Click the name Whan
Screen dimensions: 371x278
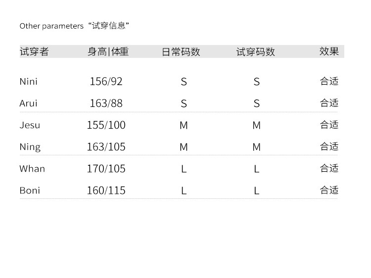pyautogui.click(x=32, y=169)
